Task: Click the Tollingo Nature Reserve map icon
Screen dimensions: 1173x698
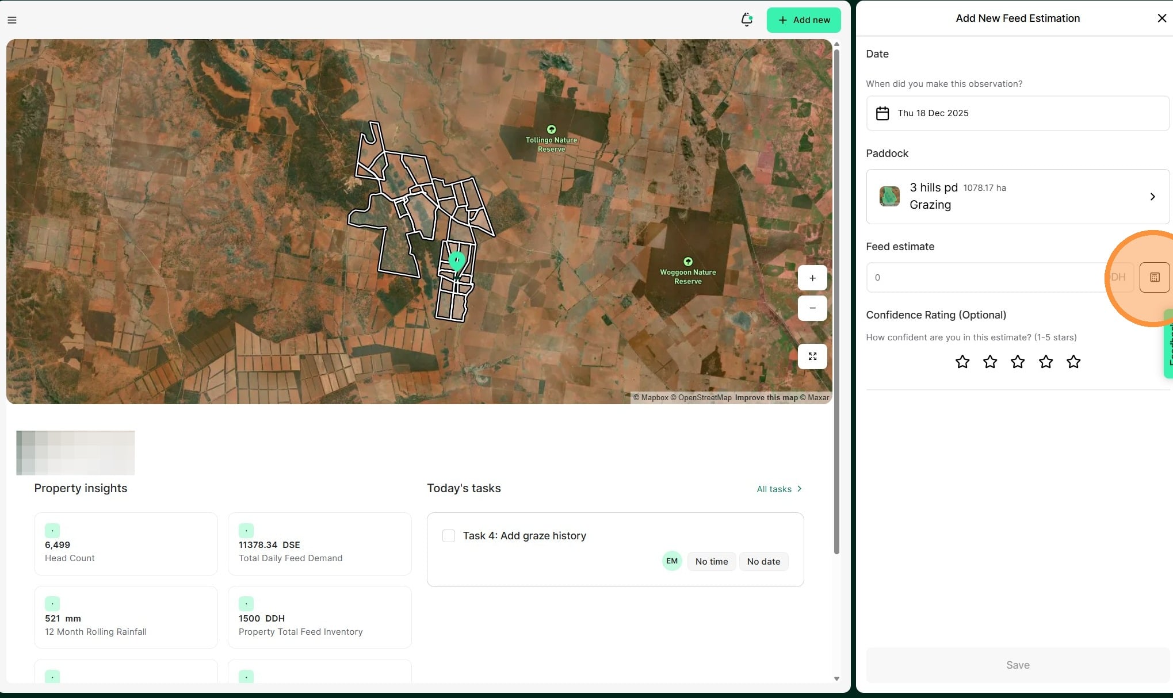Action: click(551, 129)
